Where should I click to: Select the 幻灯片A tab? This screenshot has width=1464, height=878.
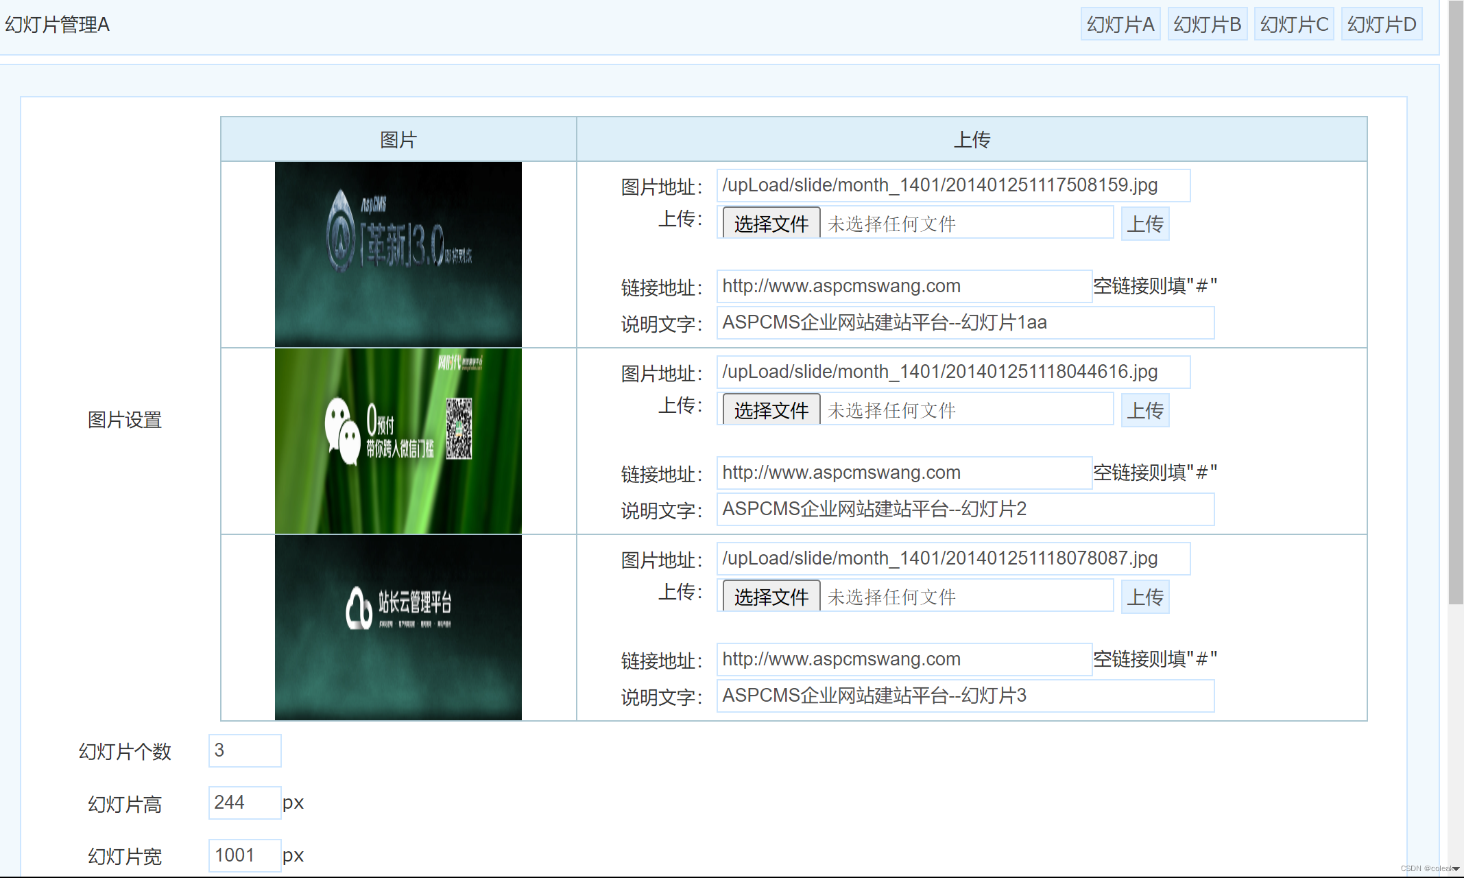point(1120,24)
